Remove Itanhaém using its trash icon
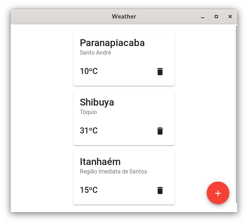Screen dimensions: 248x224 point(160,190)
